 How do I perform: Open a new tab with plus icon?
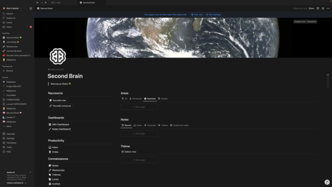point(46,3)
